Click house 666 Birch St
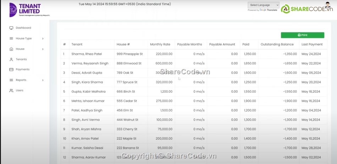337x164 pixels. point(126,92)
